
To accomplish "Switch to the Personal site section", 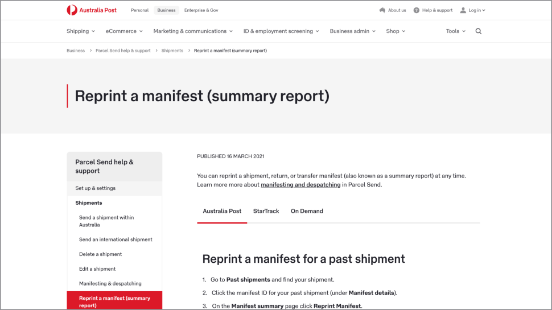I will click(x=139, y=10).
